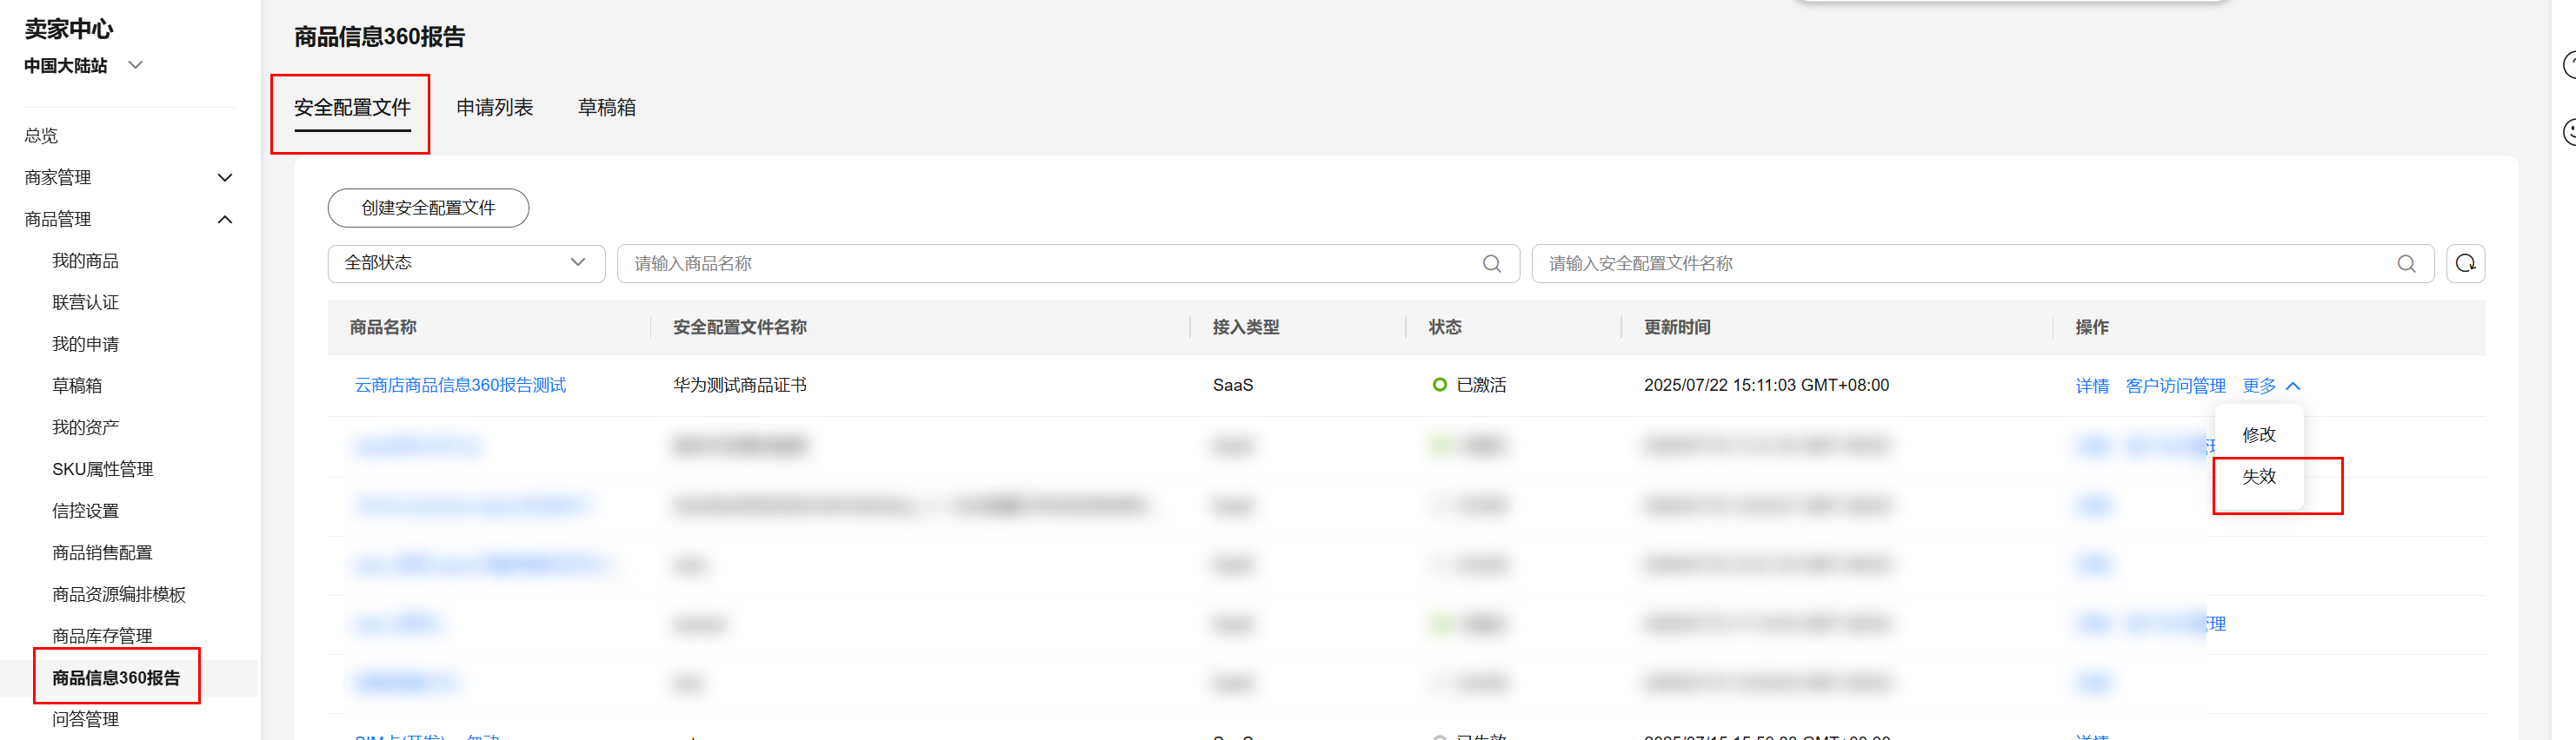
Task: Click the 更新时间 column header
Action: [x=1677, y=327]
